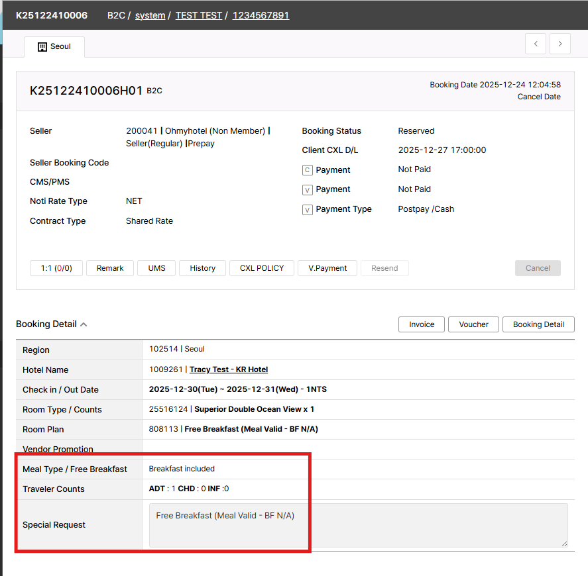Open the 1:1 (0/0) inquiry button
This screenshot has height=576, width=588.
(56, 268)
